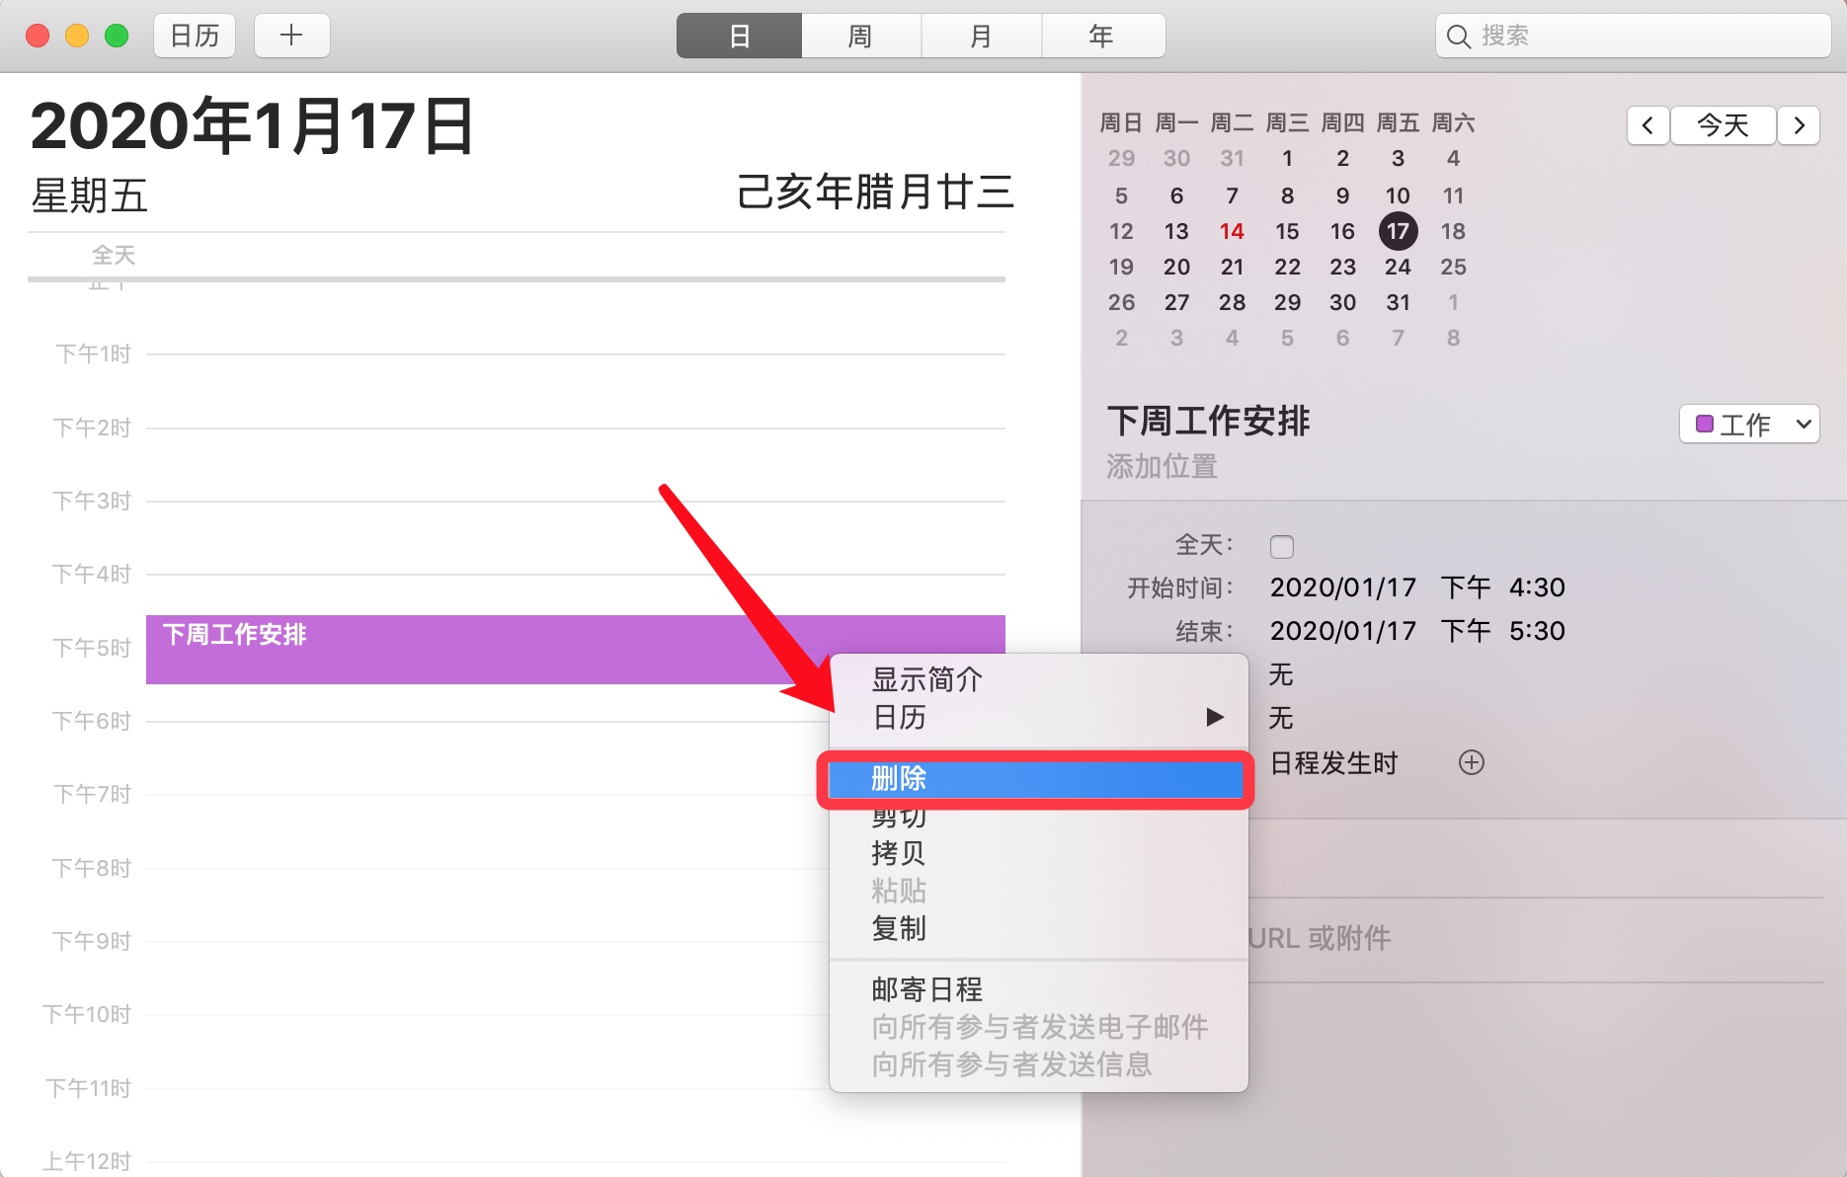Click the 今天 today button
The width and height of the screenshot is (1847, 1177).
1724,125
